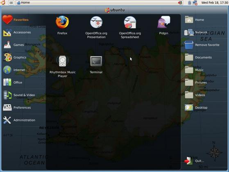229x172 pixels.
Task: Launch Firefox from the favorites grid
Action: [x=62, y=25]
